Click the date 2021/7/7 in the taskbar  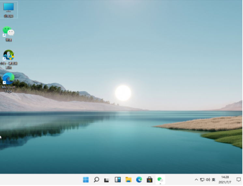(225, 182)
